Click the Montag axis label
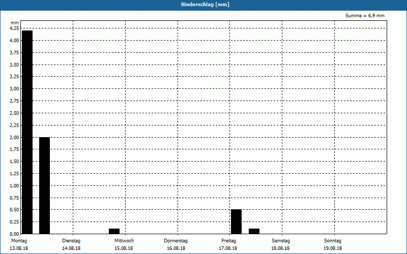407x254 pixels. [19, 241]
